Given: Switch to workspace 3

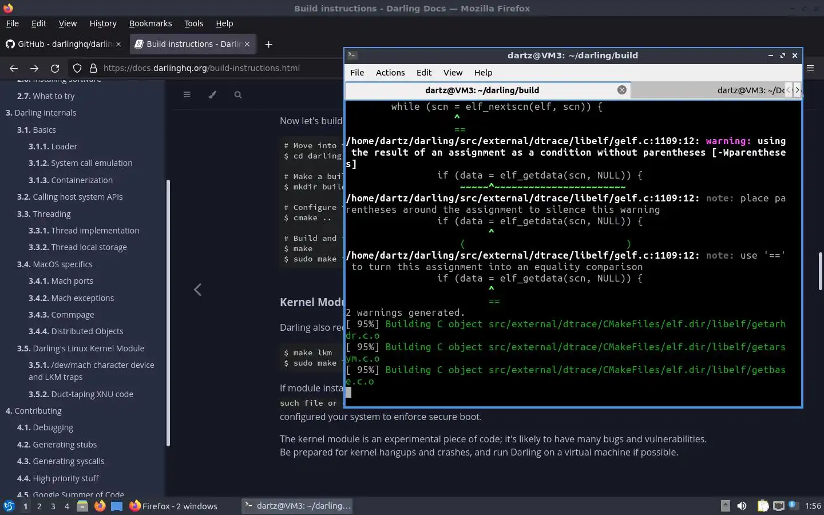Looking at the screenshot, I should [x=53, y=506].
